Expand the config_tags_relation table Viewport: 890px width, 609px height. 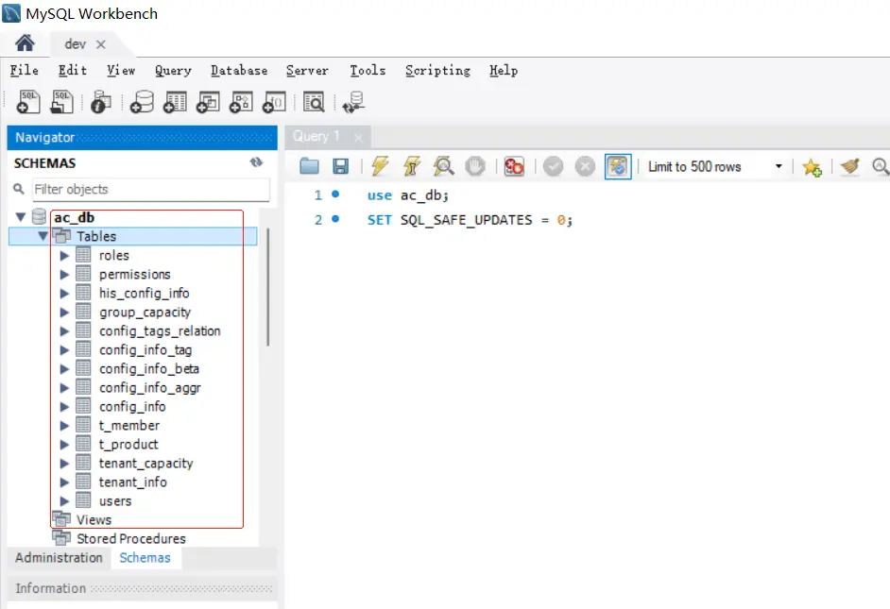64,331
